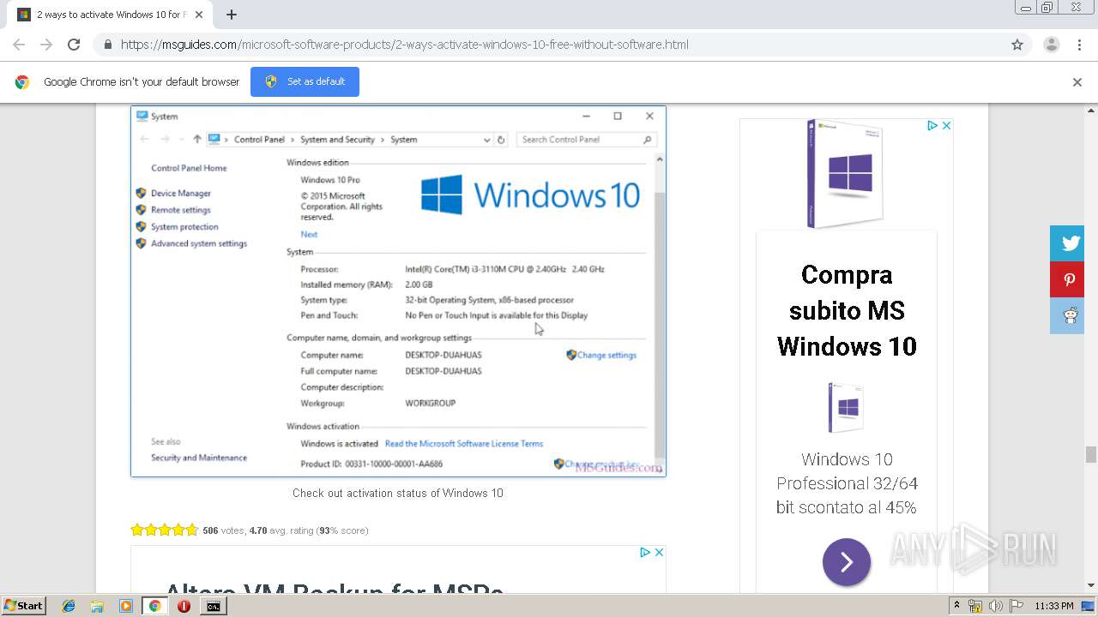Click the 'Altaro VM Backup for MSPs' ad
Viewport: 1098px width, 617px height.
pos(398,569)
